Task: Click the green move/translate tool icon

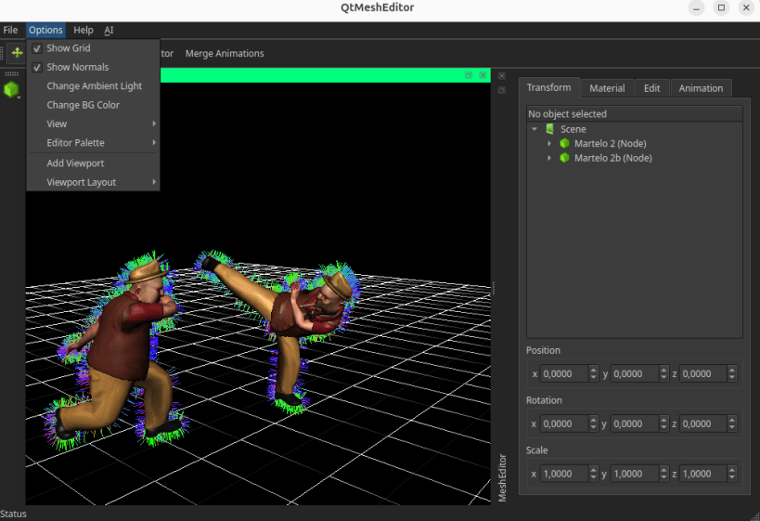Action: coord(17,53)
